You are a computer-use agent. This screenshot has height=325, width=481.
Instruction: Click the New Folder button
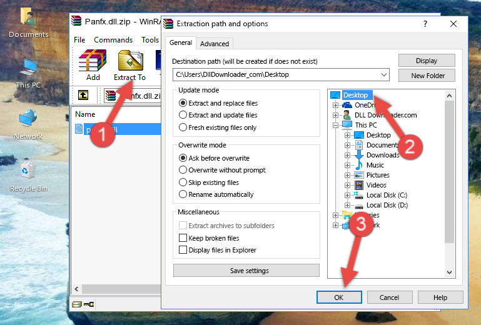click(427, 76)
